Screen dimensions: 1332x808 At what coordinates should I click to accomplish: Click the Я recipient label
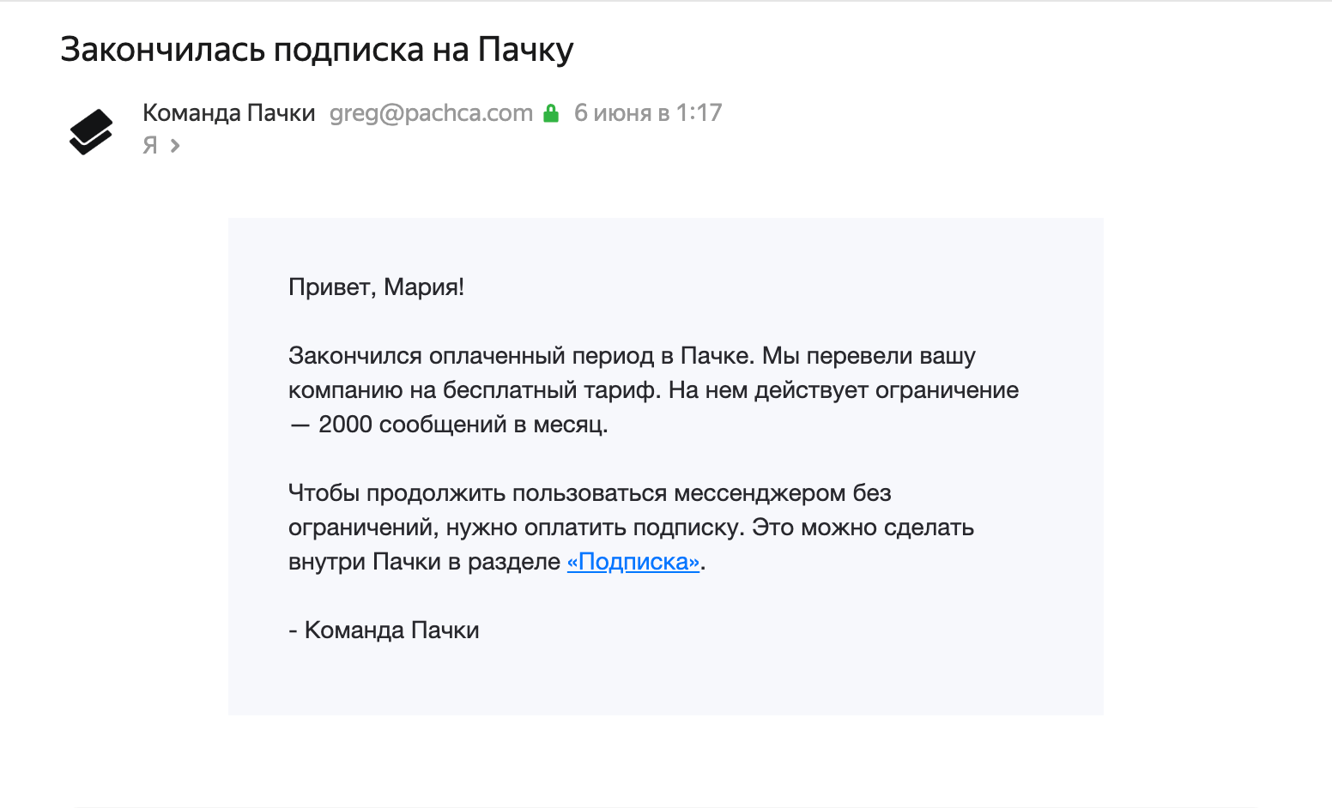tap(150, 146)
